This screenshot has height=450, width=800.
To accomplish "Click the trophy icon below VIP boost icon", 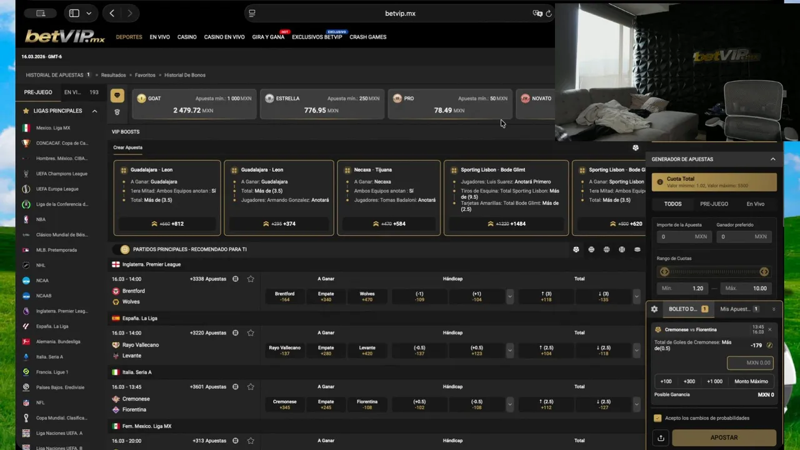I will pyautogui.click(x=117, y=112).
